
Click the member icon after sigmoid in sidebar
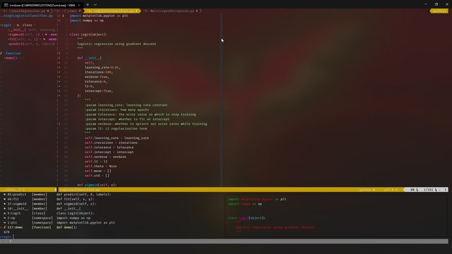[x=46, y=35]
